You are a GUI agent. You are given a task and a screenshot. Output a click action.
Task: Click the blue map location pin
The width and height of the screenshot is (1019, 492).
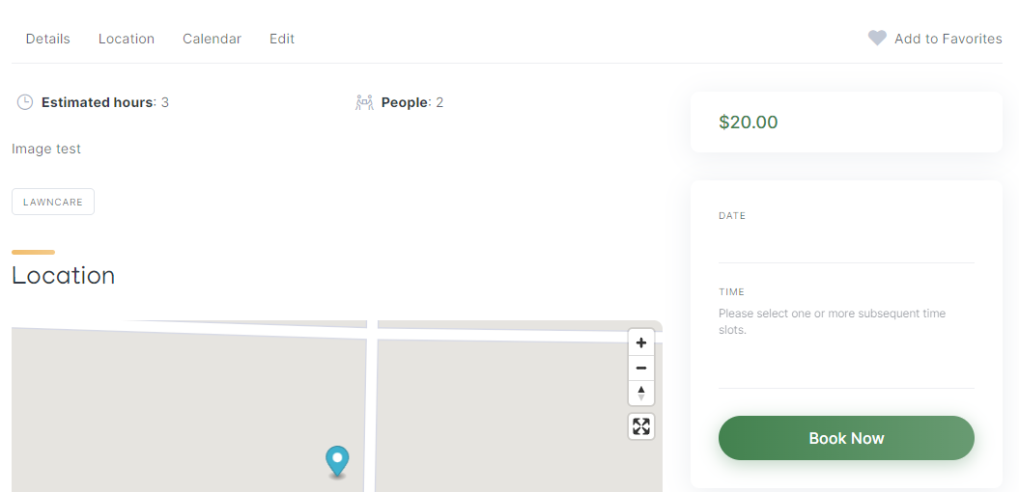pyautogui.click(x=337, y=461)
